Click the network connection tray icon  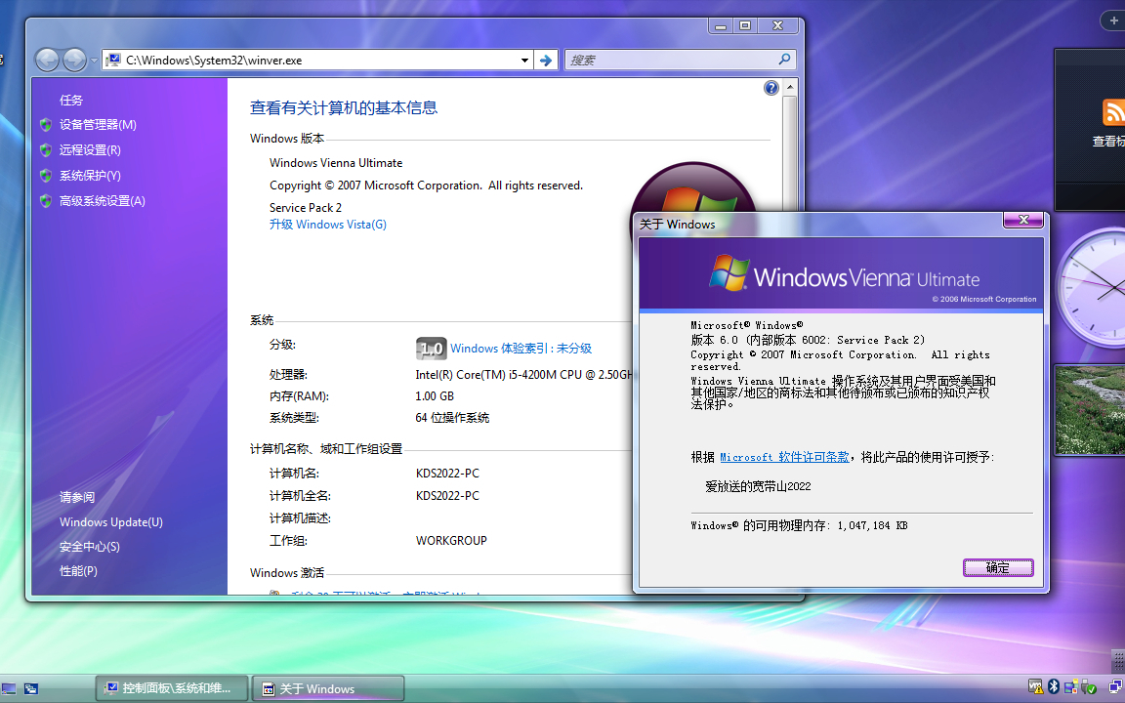coord(1115,687)
